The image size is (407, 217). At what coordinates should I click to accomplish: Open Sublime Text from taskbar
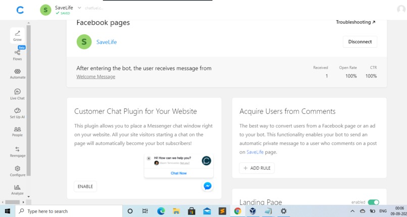click(x=222, y=211)
